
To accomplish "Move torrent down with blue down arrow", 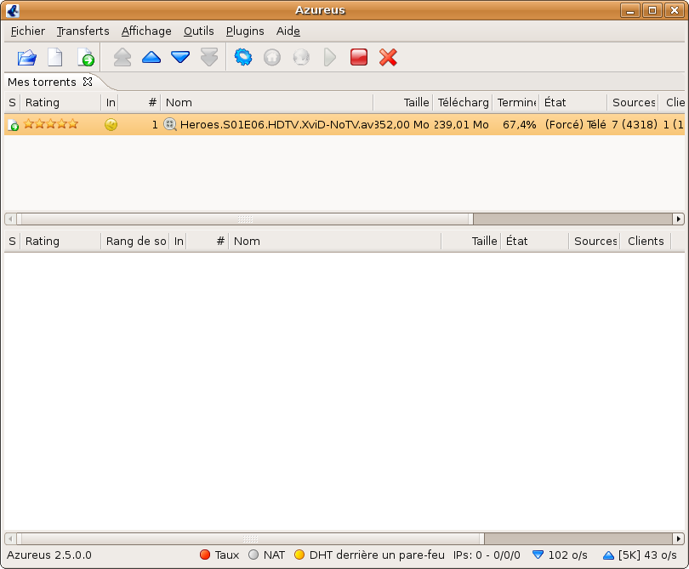I will pos(180,58).
